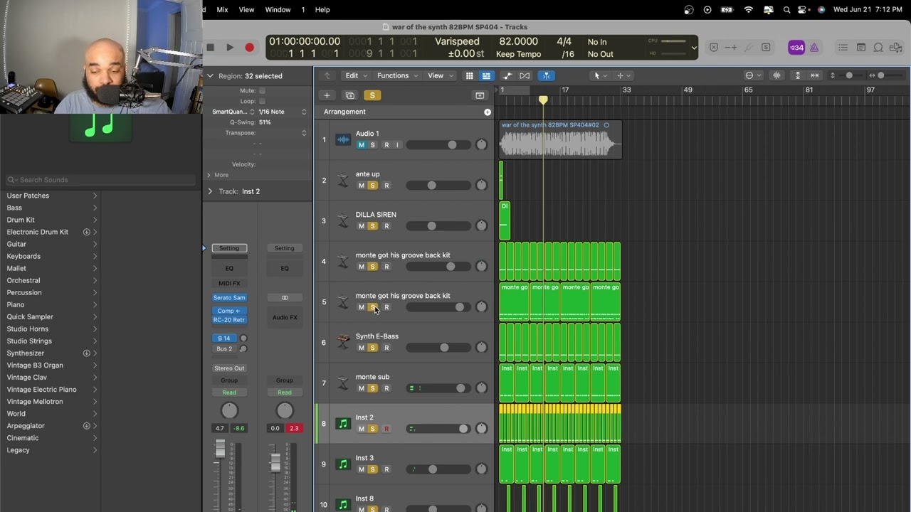Click the Stereo Out output slot
Screen dimensions: 911x512
pyautogui.click(x=229, y=368)
